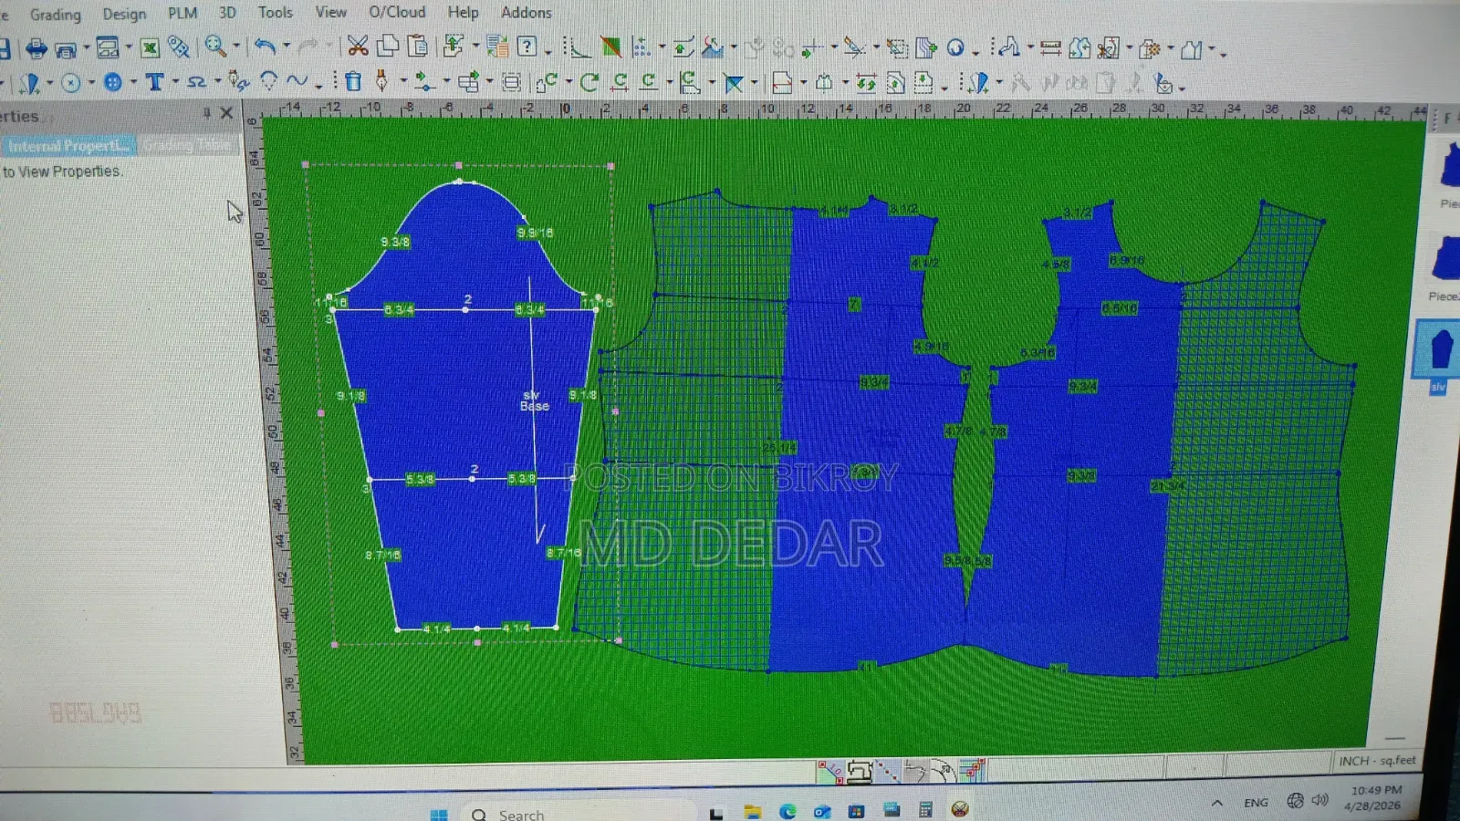The width and height of the screenshot is (1460, 821).
Task: Click the circle tool icon
Action: pos(70,83)
